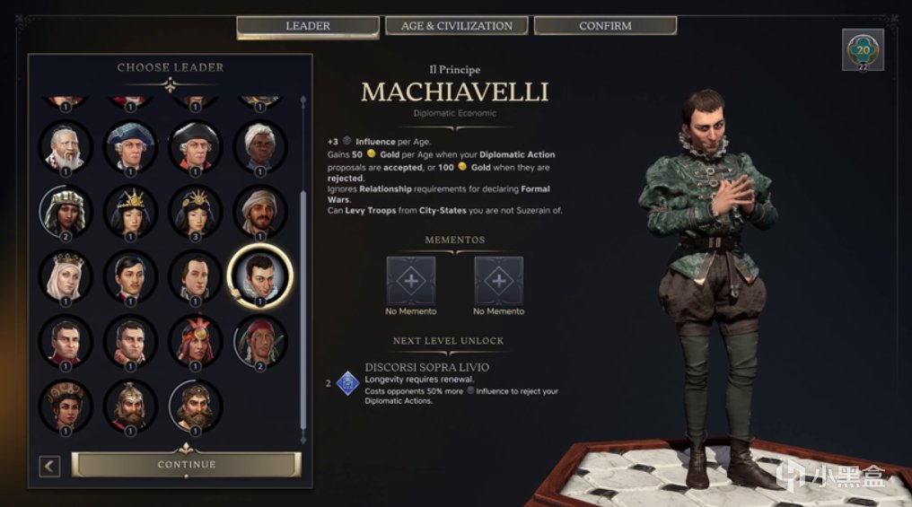912x507 pixels.
Task: Open the Leader tab
Action: tap(308, 26)
